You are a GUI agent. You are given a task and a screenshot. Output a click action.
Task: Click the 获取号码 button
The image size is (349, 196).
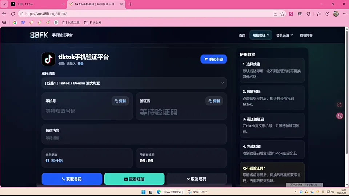click(x=72, y=179)
